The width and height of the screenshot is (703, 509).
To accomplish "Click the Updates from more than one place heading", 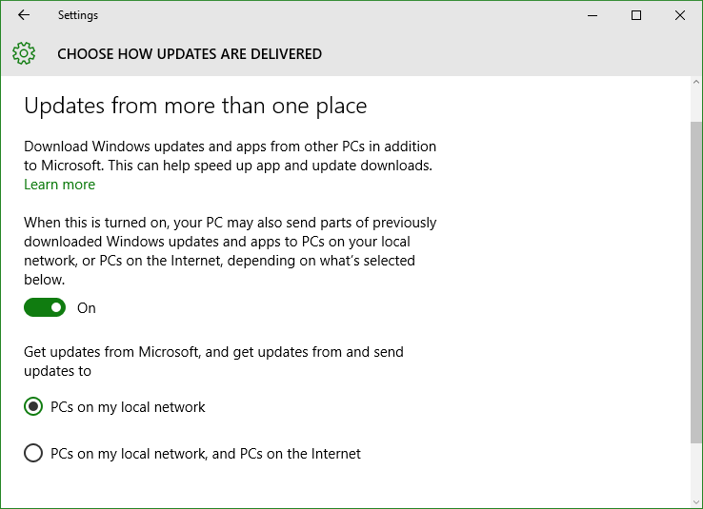I will (195, 107).
